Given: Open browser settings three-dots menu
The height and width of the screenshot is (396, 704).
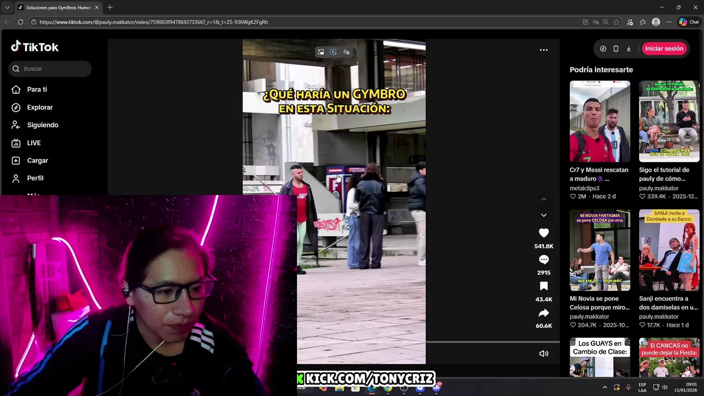Looking at the screenshot, I should pos(669,22).
